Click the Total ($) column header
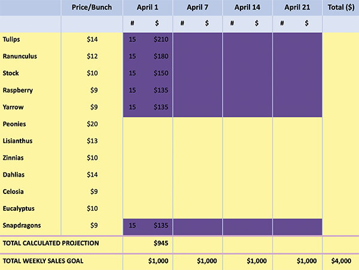359x270 pixels. tap(340, 7)
